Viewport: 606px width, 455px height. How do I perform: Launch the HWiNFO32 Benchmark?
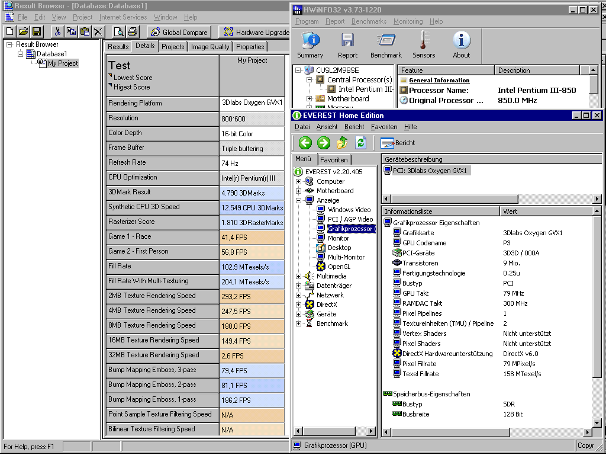[x=386, y=45]
